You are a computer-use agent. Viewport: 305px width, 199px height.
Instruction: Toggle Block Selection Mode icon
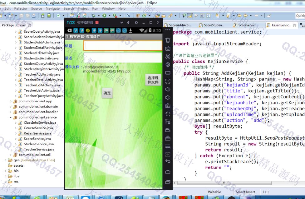(x=202, y=16)
